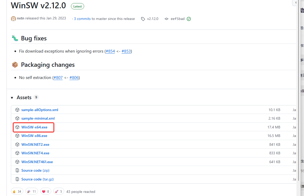This screenshot has width=304, height=196.
Task: Download WinSW.NET461.exe
Action: point(37,162)
